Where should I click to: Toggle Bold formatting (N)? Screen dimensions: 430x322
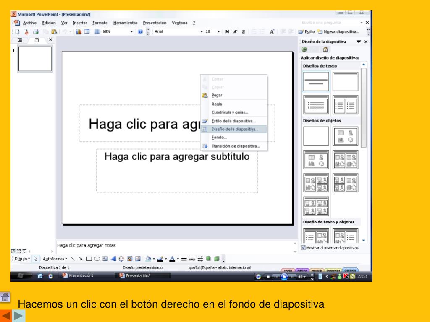coord(227,32)
